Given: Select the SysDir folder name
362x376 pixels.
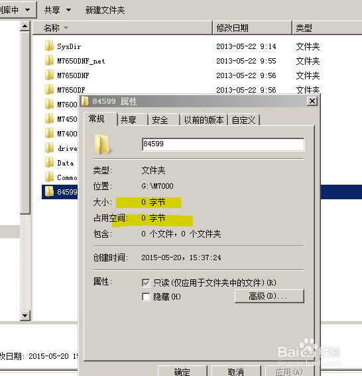Looking at the screenshot, I should pos(69,46).
